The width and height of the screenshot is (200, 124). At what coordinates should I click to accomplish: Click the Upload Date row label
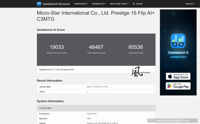[45, 87]
